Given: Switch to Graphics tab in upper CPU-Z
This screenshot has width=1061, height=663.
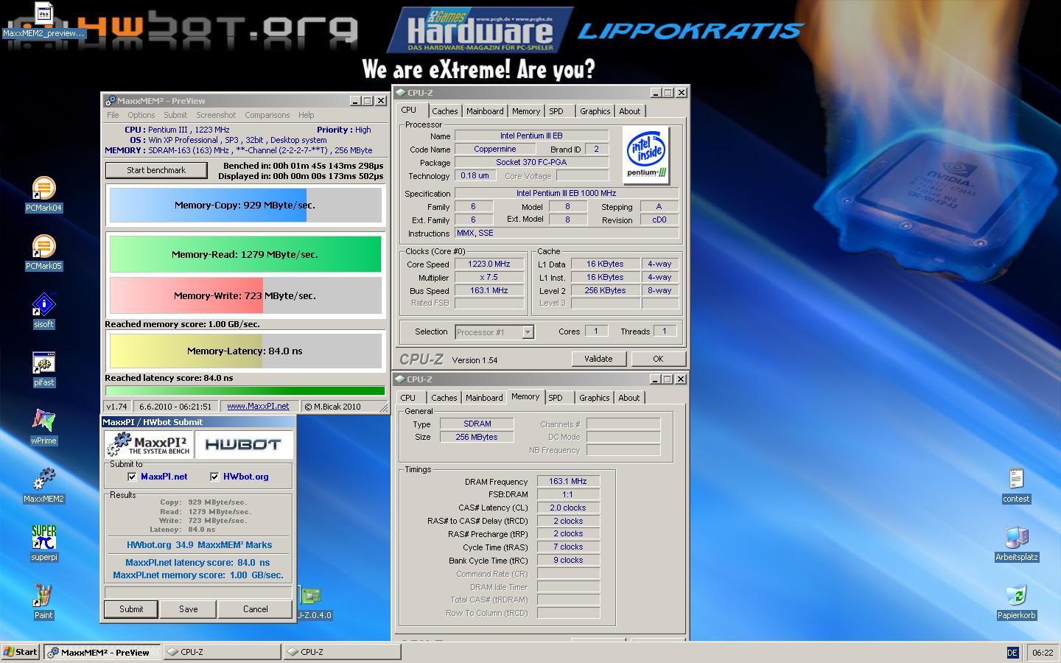Looking at the screenshot, I should tap(595, 111).
